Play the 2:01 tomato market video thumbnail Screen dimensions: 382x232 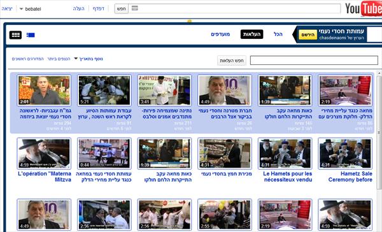tap(44, 91)
